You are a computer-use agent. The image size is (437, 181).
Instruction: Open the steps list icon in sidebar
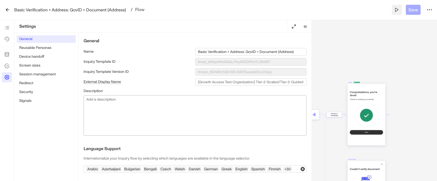(x=7, y=28)
